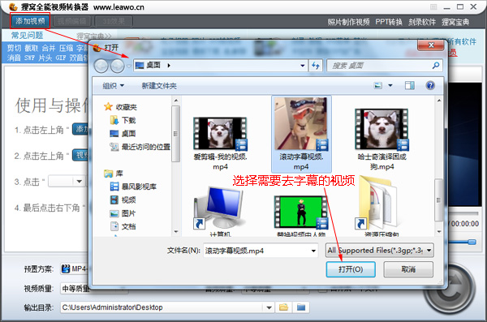The image size is (487, 322).
Task: Click 桌面 in the address breadcrumb
Action: pyautogui.click(x=153, y=65)
